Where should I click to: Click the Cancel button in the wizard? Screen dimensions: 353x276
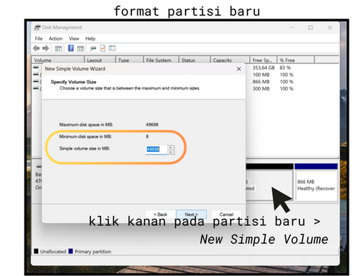coord(226,215)
